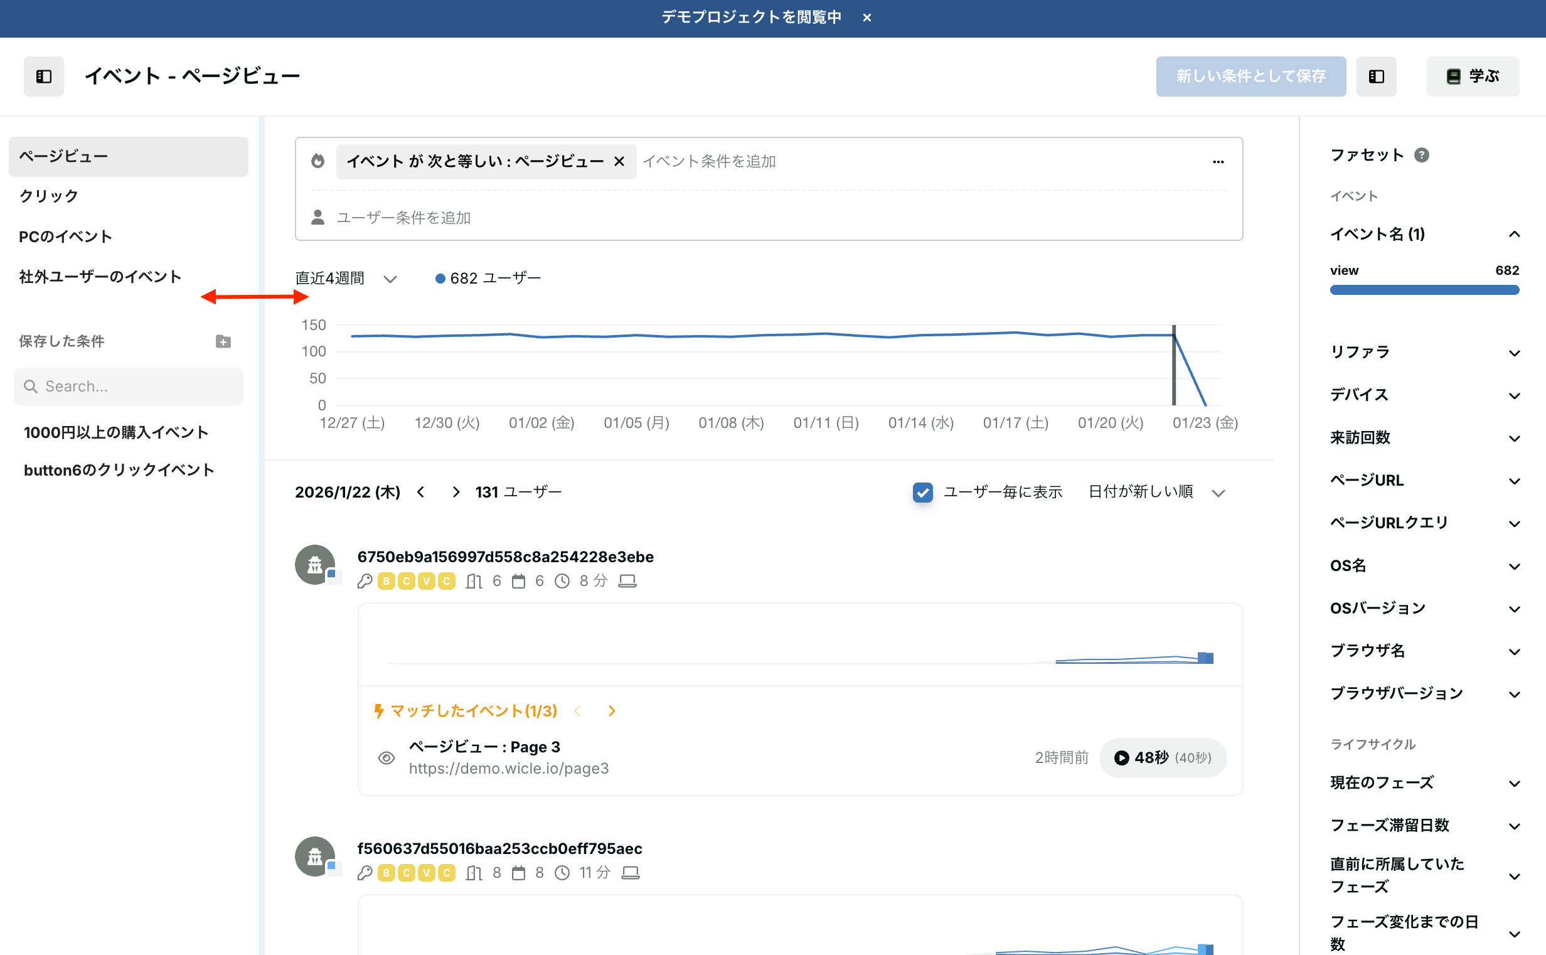Dismiss the demo project banner
Image resolution: width=1546 pixels, height=955 pixels.
click(x=867, y=18)
